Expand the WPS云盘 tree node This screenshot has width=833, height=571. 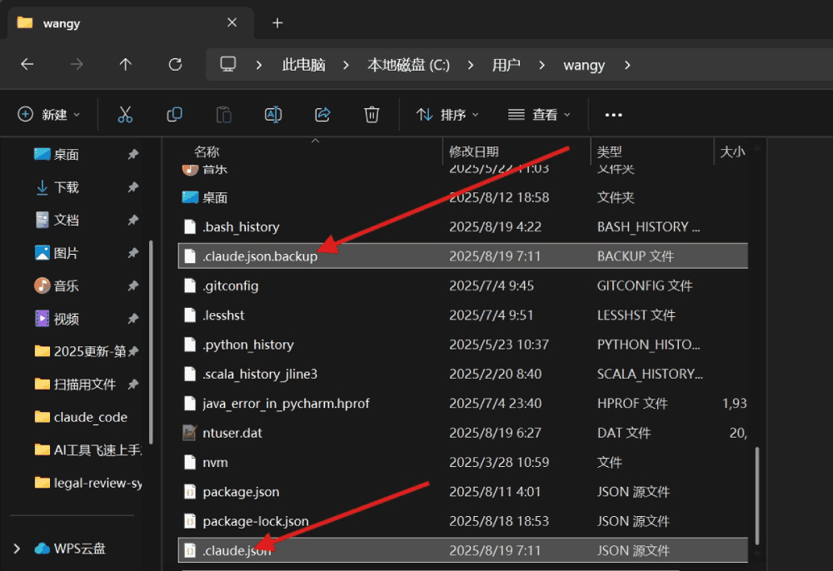tap(17, 549)
